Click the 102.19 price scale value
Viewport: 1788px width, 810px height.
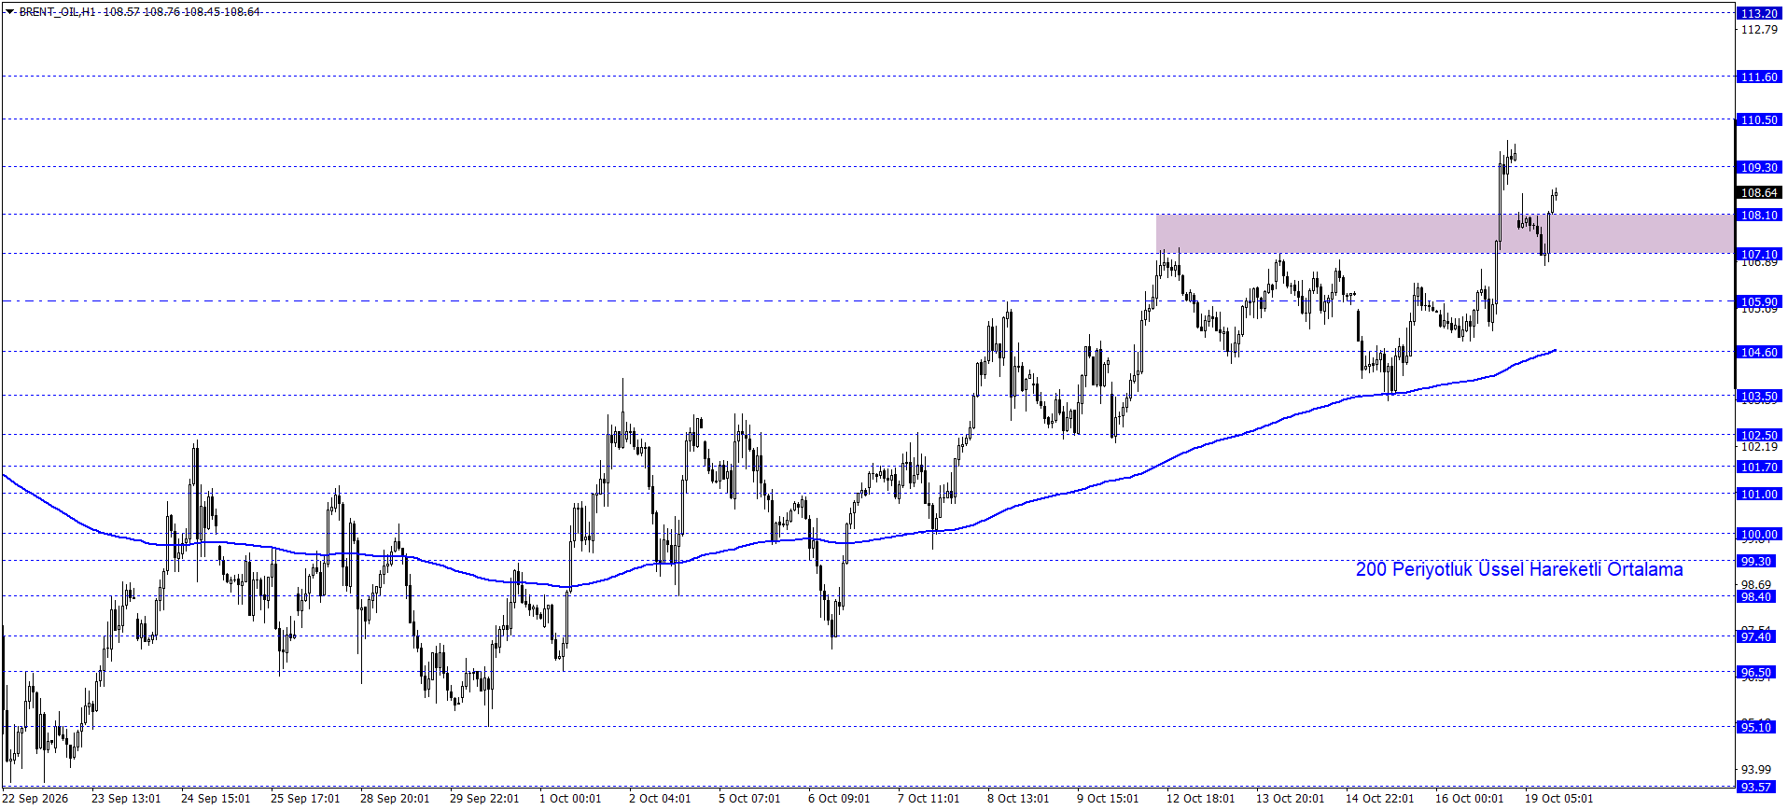pos(1759,447)
